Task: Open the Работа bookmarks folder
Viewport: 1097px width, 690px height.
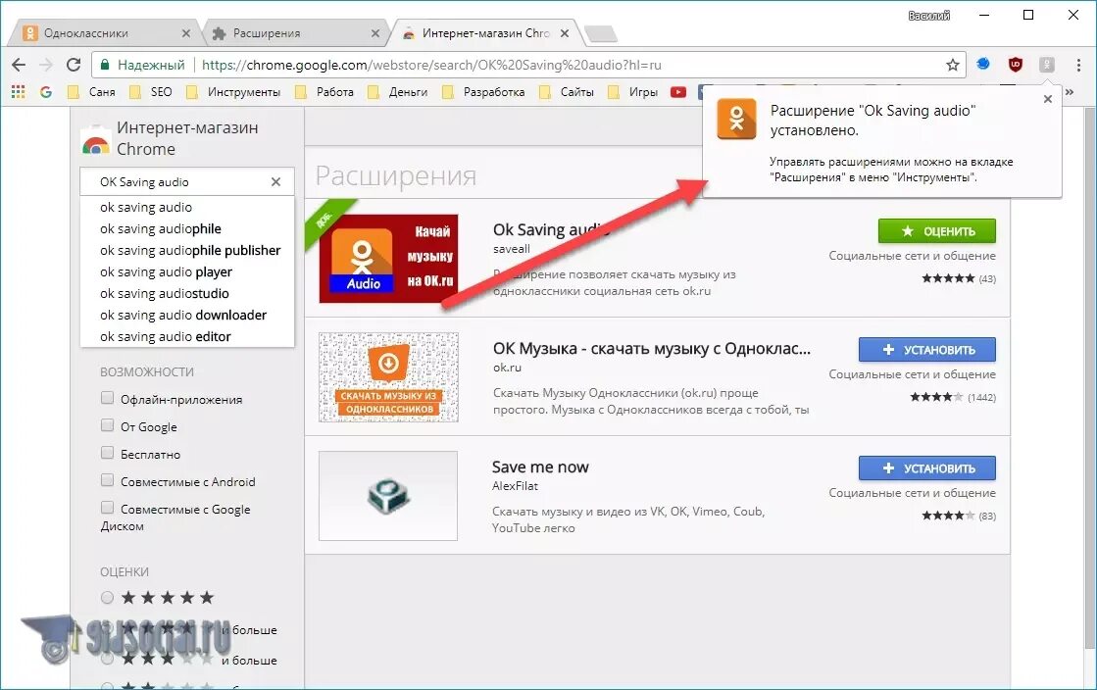Action: 324,92
